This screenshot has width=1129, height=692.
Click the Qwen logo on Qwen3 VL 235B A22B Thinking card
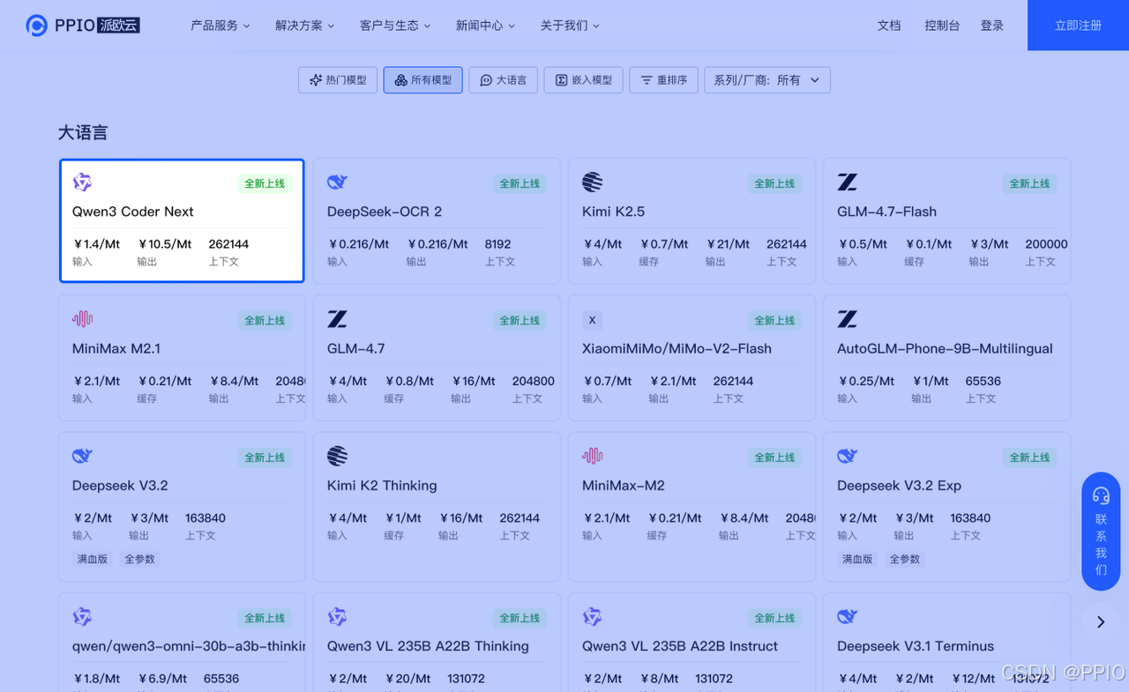tap(337, 616)
